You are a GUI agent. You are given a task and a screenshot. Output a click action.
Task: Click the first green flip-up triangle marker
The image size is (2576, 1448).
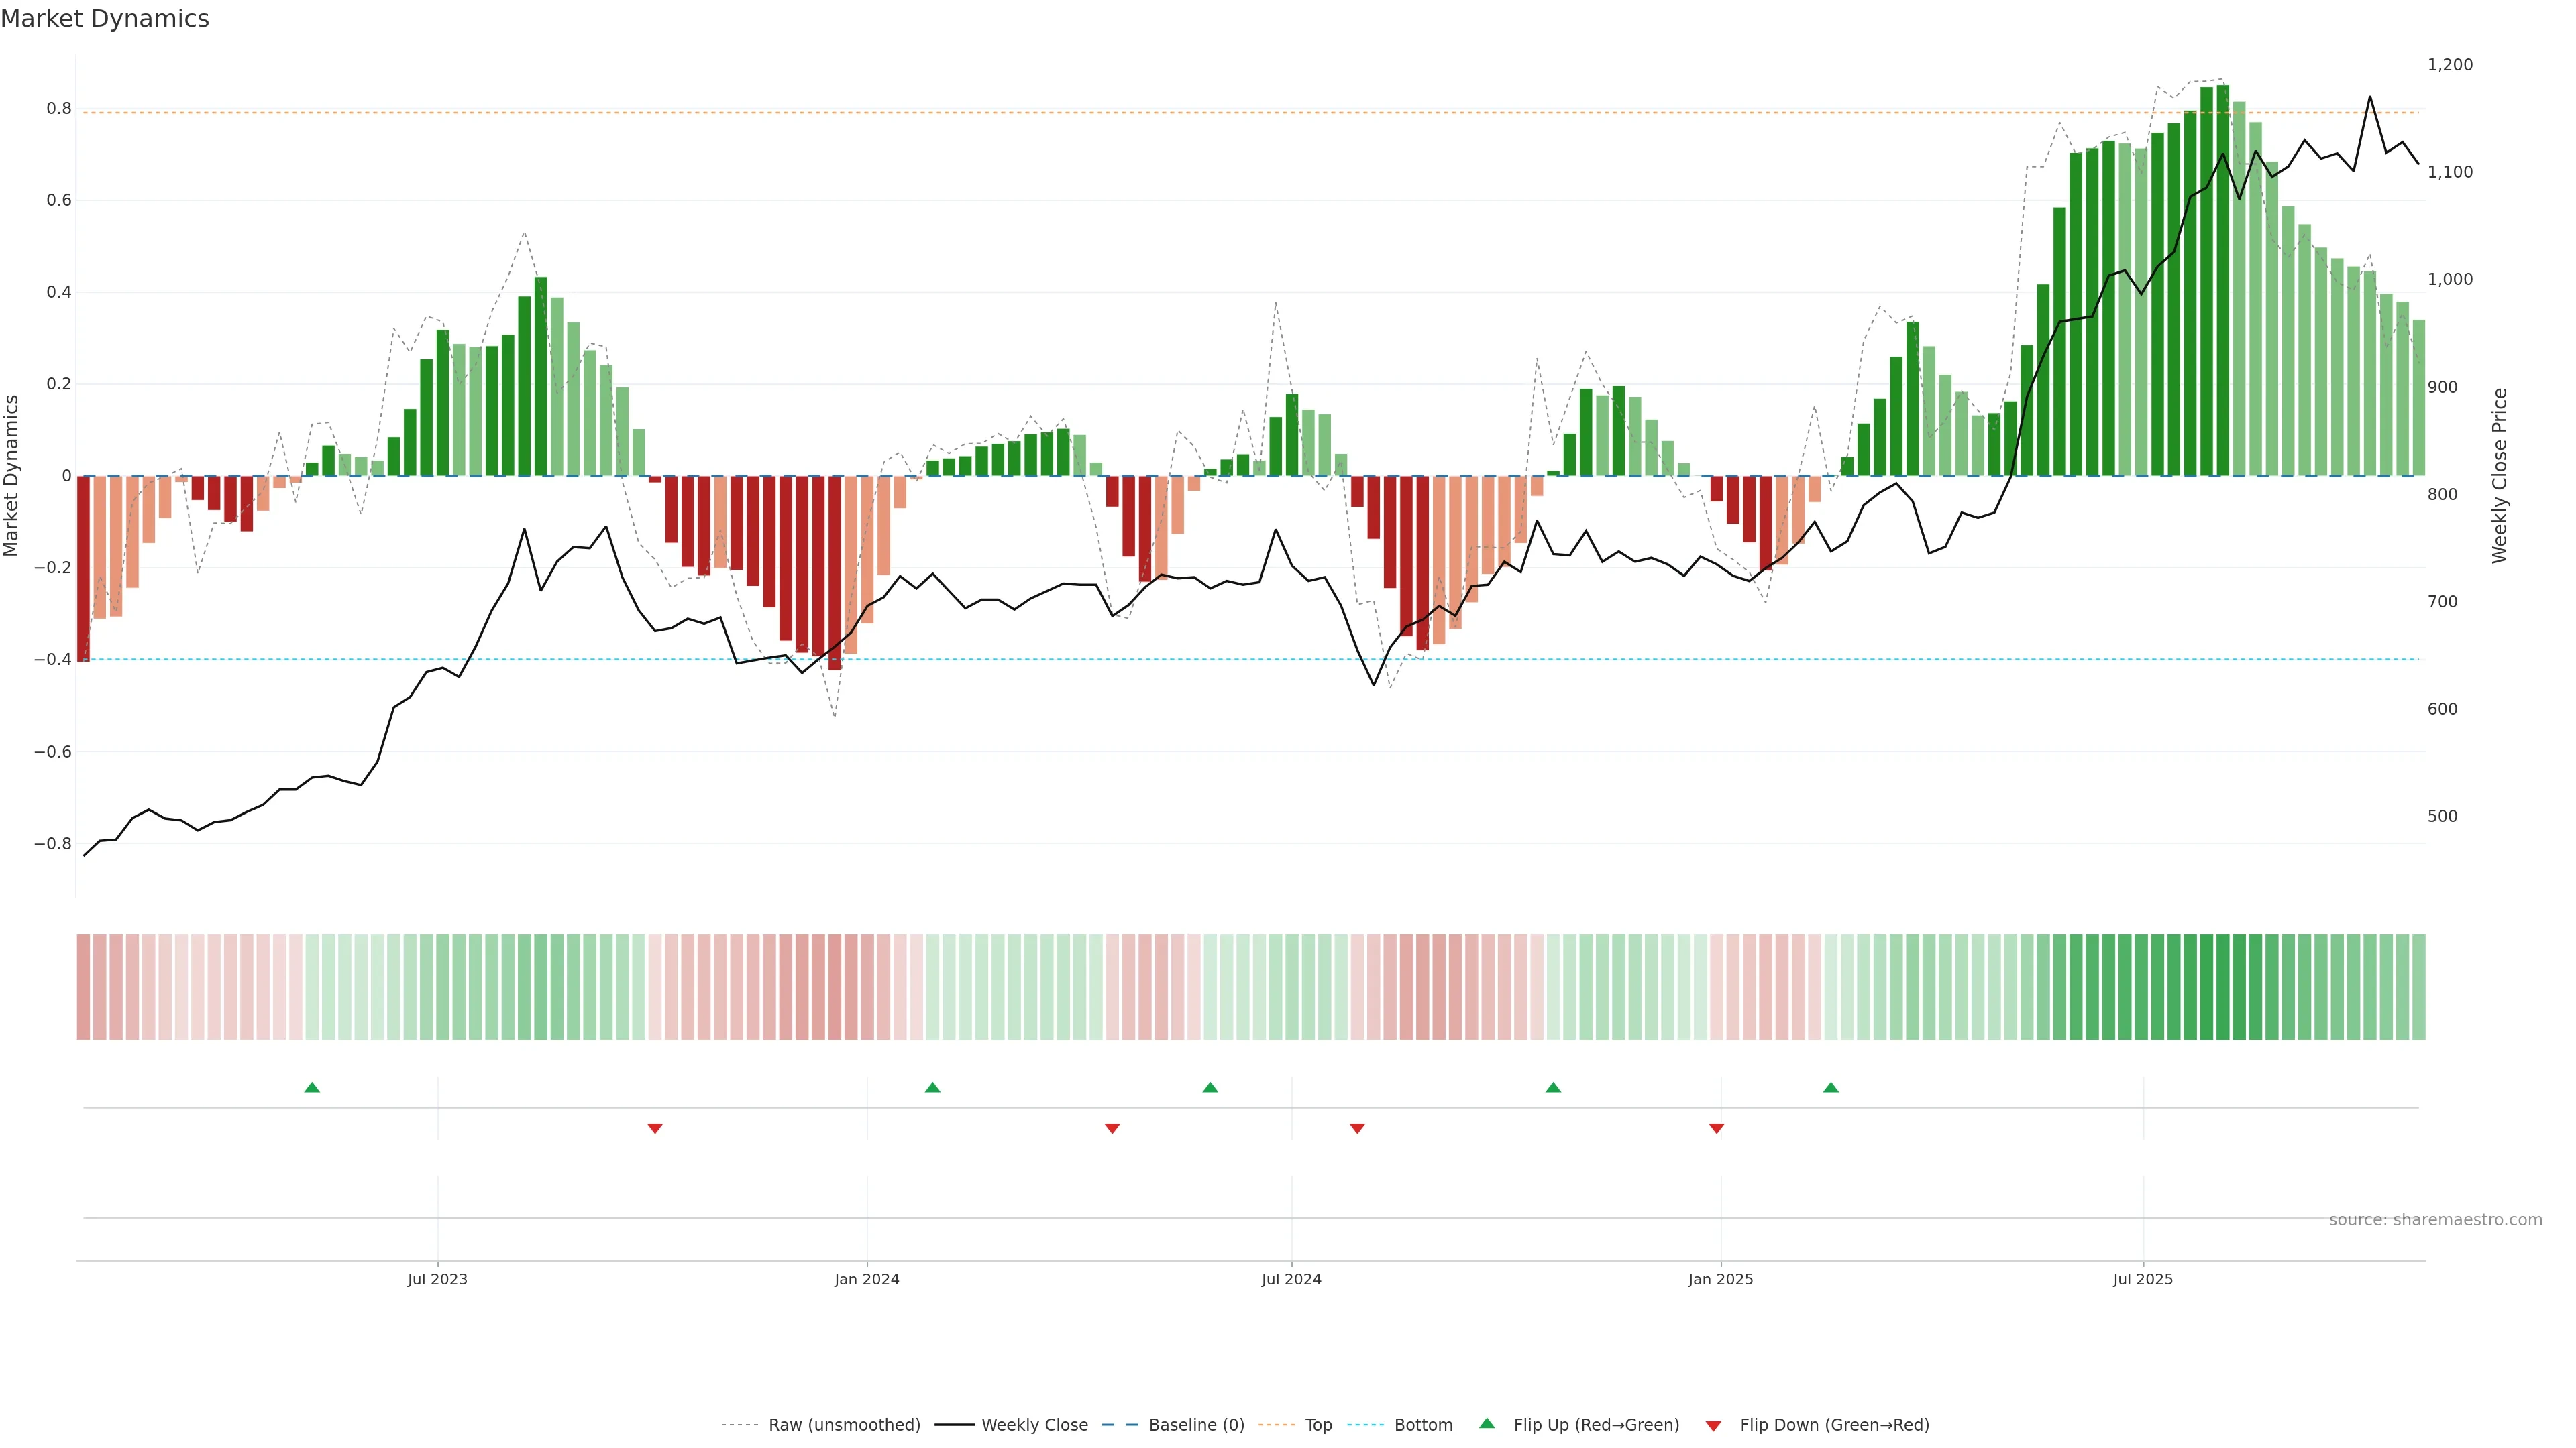point(312,1087)
